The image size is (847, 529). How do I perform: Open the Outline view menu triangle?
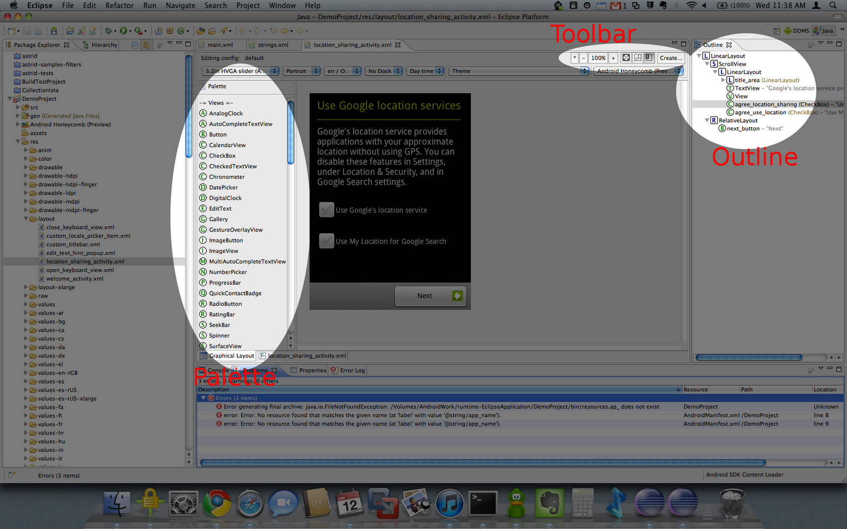[x=820, y=43]
